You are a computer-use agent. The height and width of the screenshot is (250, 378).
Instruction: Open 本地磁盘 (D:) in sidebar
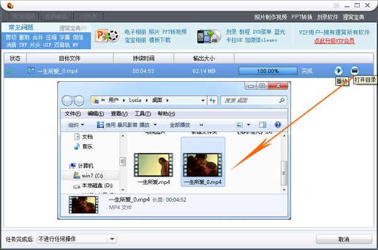(x=93, y=185)
